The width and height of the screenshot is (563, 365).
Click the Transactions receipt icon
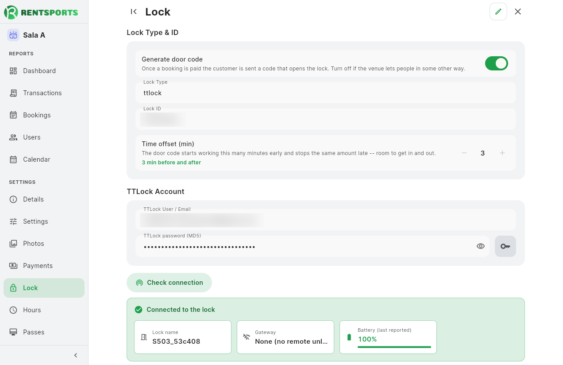click(x=13, y=93)
